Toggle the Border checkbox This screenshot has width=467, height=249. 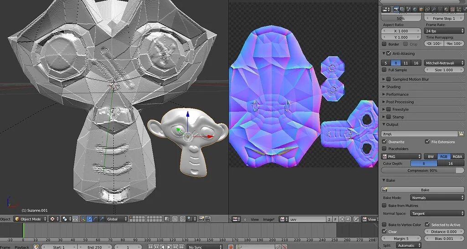click(384, 44)
